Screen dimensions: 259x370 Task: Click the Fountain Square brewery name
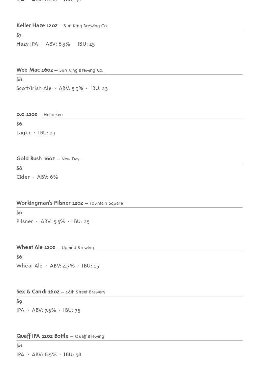tap(106, 203)
